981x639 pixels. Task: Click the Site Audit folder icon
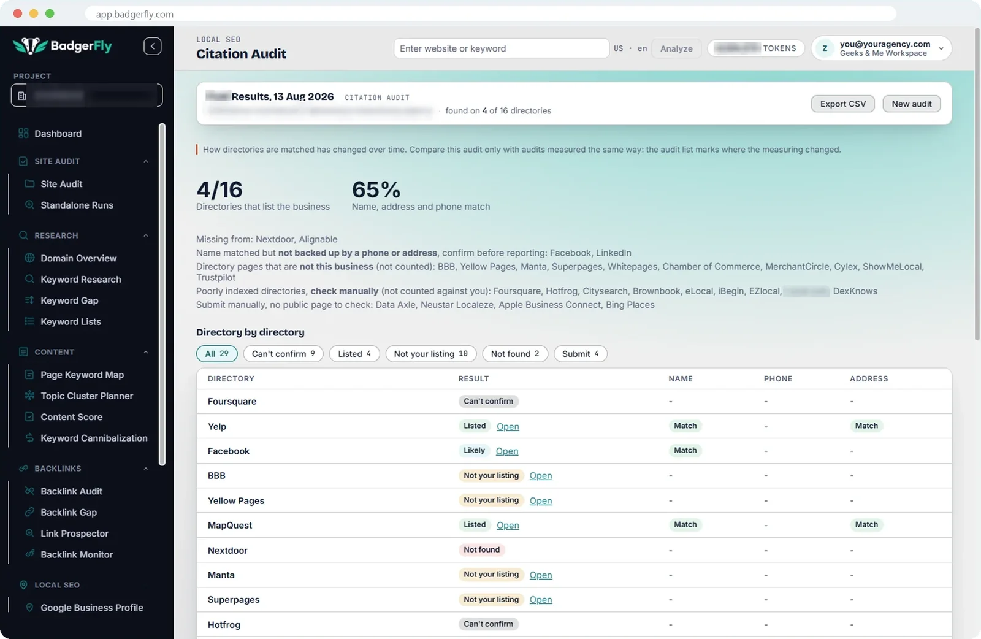[x=29, y=183]
